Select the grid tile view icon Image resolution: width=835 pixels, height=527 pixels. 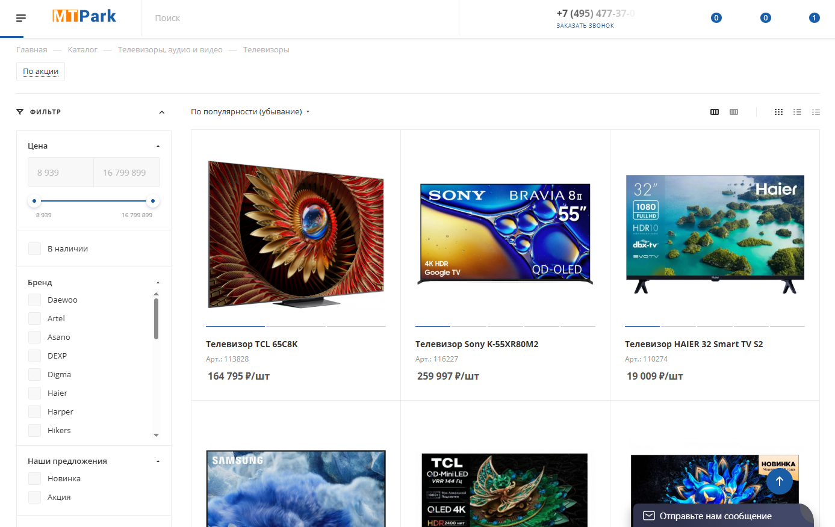[x=778, y=112]
